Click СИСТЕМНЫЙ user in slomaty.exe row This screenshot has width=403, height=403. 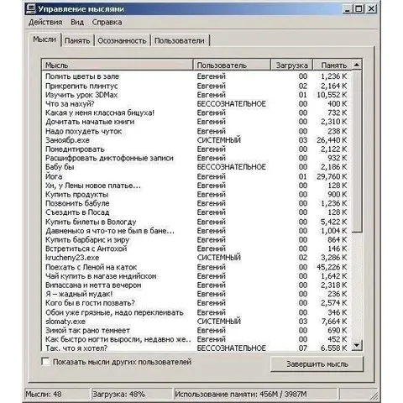pyautogui.click(x=218, y=322)
